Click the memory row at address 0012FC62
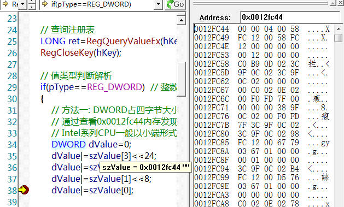 tap(262, 81)
